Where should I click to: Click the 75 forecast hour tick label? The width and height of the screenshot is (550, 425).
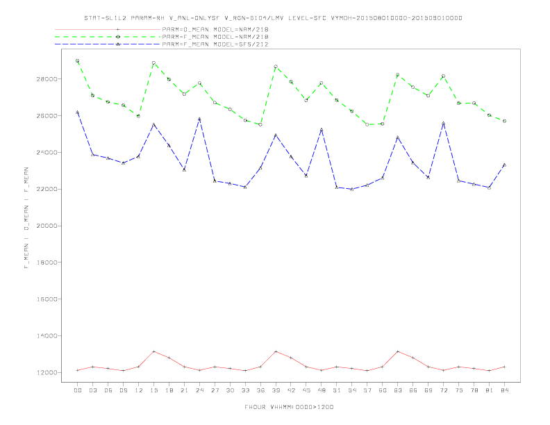(459, 390)
